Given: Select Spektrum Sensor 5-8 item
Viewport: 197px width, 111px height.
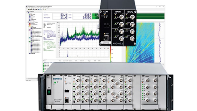Looking at the screenshot, I should [x=36, y=40].
